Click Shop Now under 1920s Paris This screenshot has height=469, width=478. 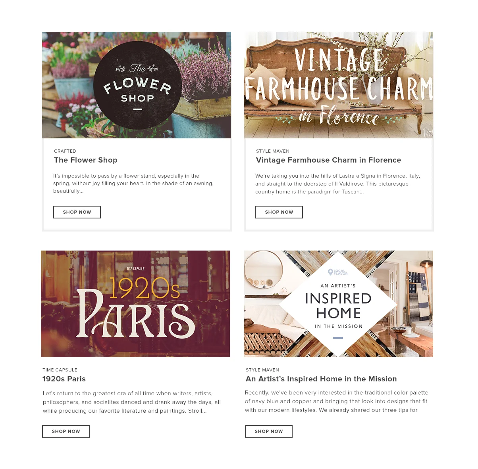[66, 431]
